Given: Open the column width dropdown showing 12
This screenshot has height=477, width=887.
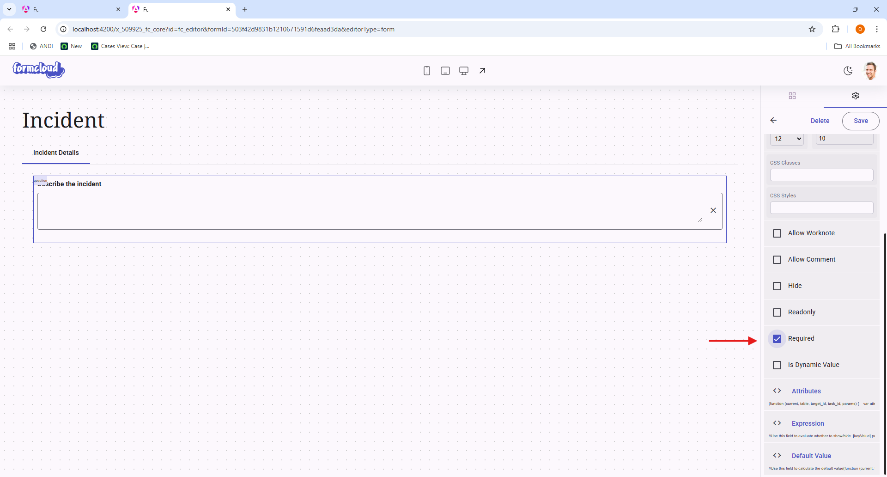Looking at the screenshot, I should [x=787, y=139].
